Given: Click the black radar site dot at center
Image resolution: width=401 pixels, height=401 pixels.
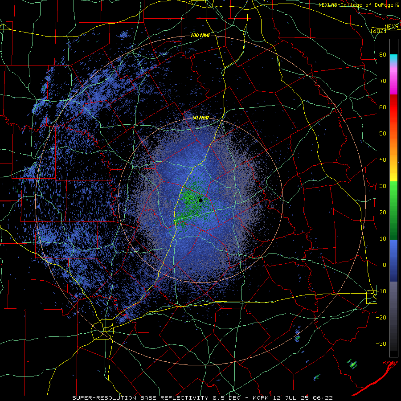Looking at the screenshot, I should click(201, 200).
